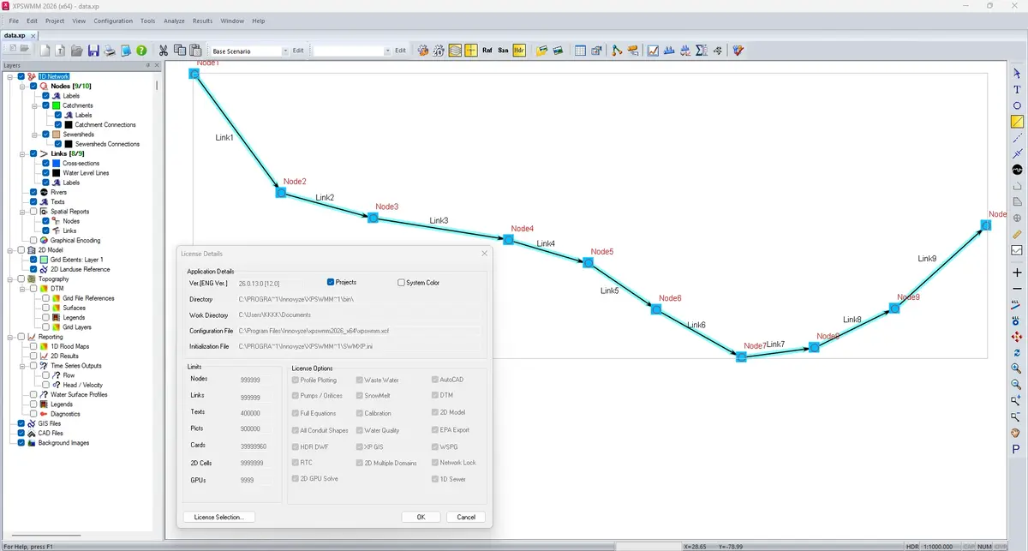This screenshot has height=551, width=1028.
Task: Click the line chart graph icon
Action: pyautogui.click(x=653, y=51)
